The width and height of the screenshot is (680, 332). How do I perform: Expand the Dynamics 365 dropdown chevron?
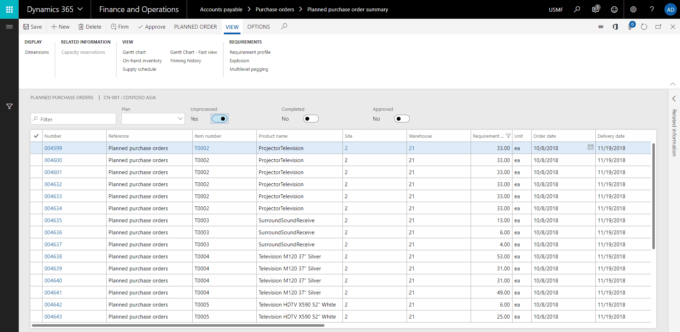pyautogui.click(x=80, y=9)
